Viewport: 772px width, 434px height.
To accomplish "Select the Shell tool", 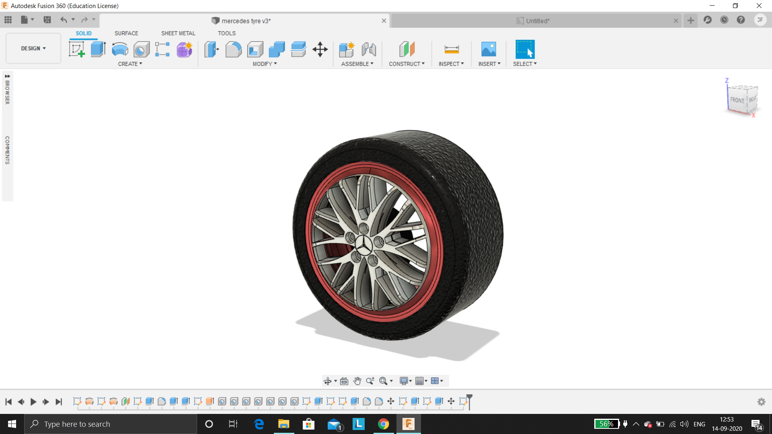I will 255,49.
